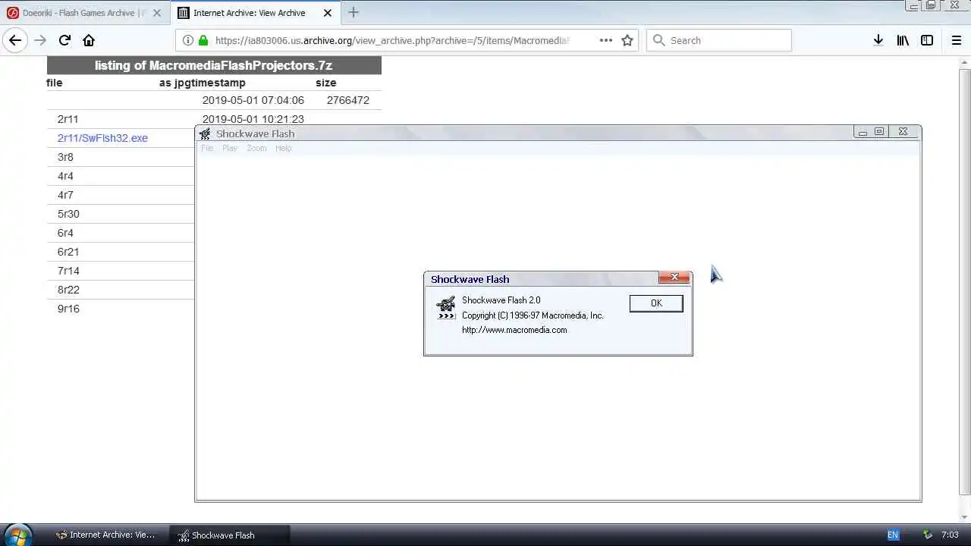Click the film icon in the about dialog
971x546 pixels.
(x=446, y=307)
